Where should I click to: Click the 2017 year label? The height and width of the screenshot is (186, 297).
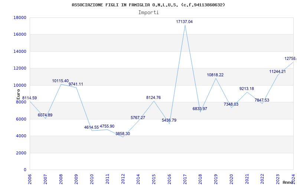(185, 179)
